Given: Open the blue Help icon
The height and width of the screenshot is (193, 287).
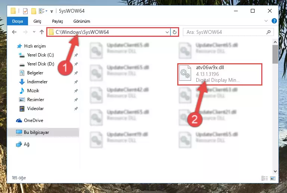Looking at the screenshot, I should point(274,21).
